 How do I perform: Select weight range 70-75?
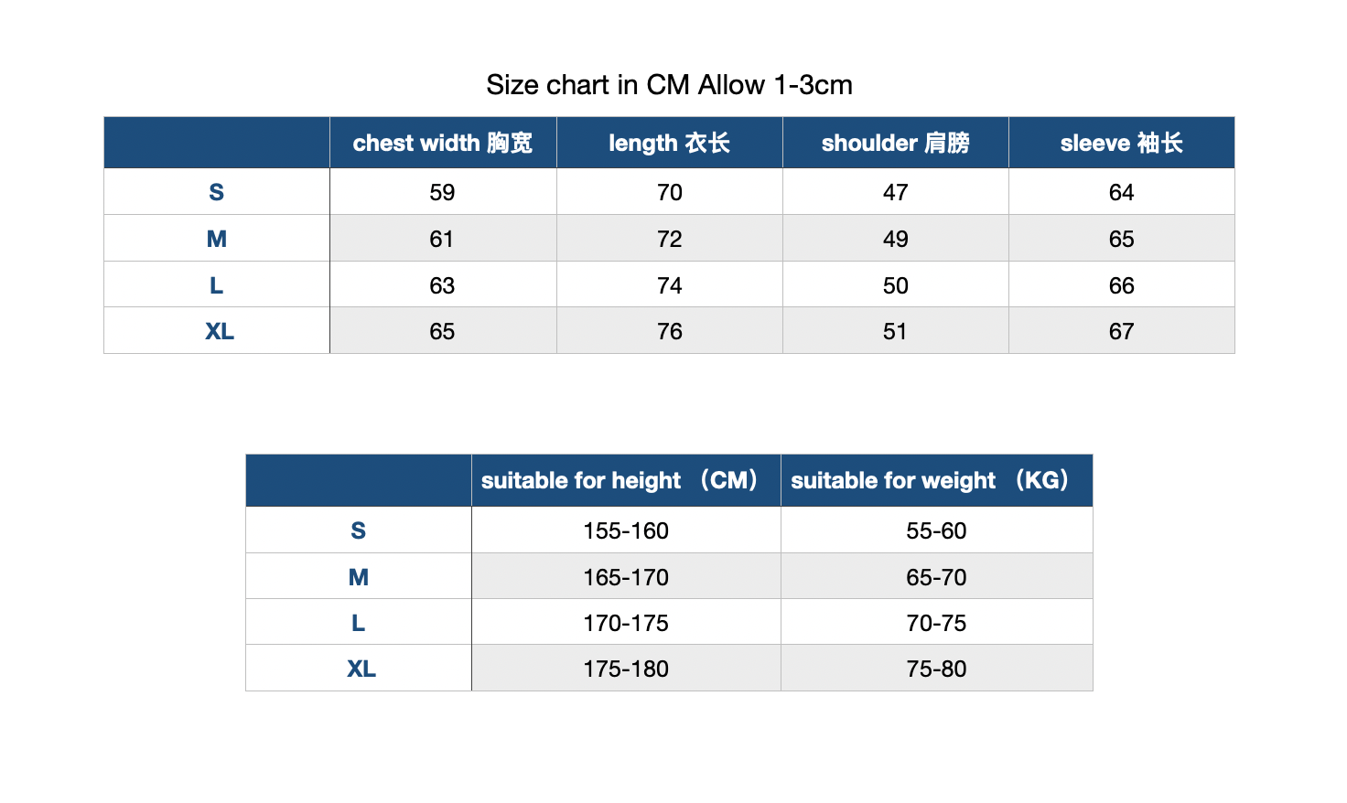click(936, 623)
